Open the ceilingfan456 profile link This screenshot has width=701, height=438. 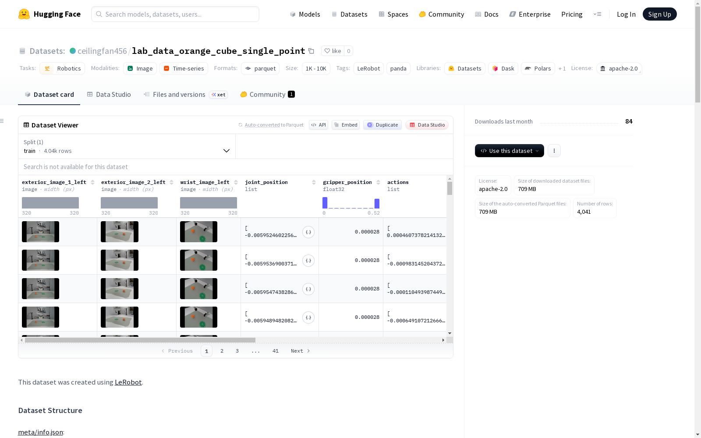click(102, 51)
